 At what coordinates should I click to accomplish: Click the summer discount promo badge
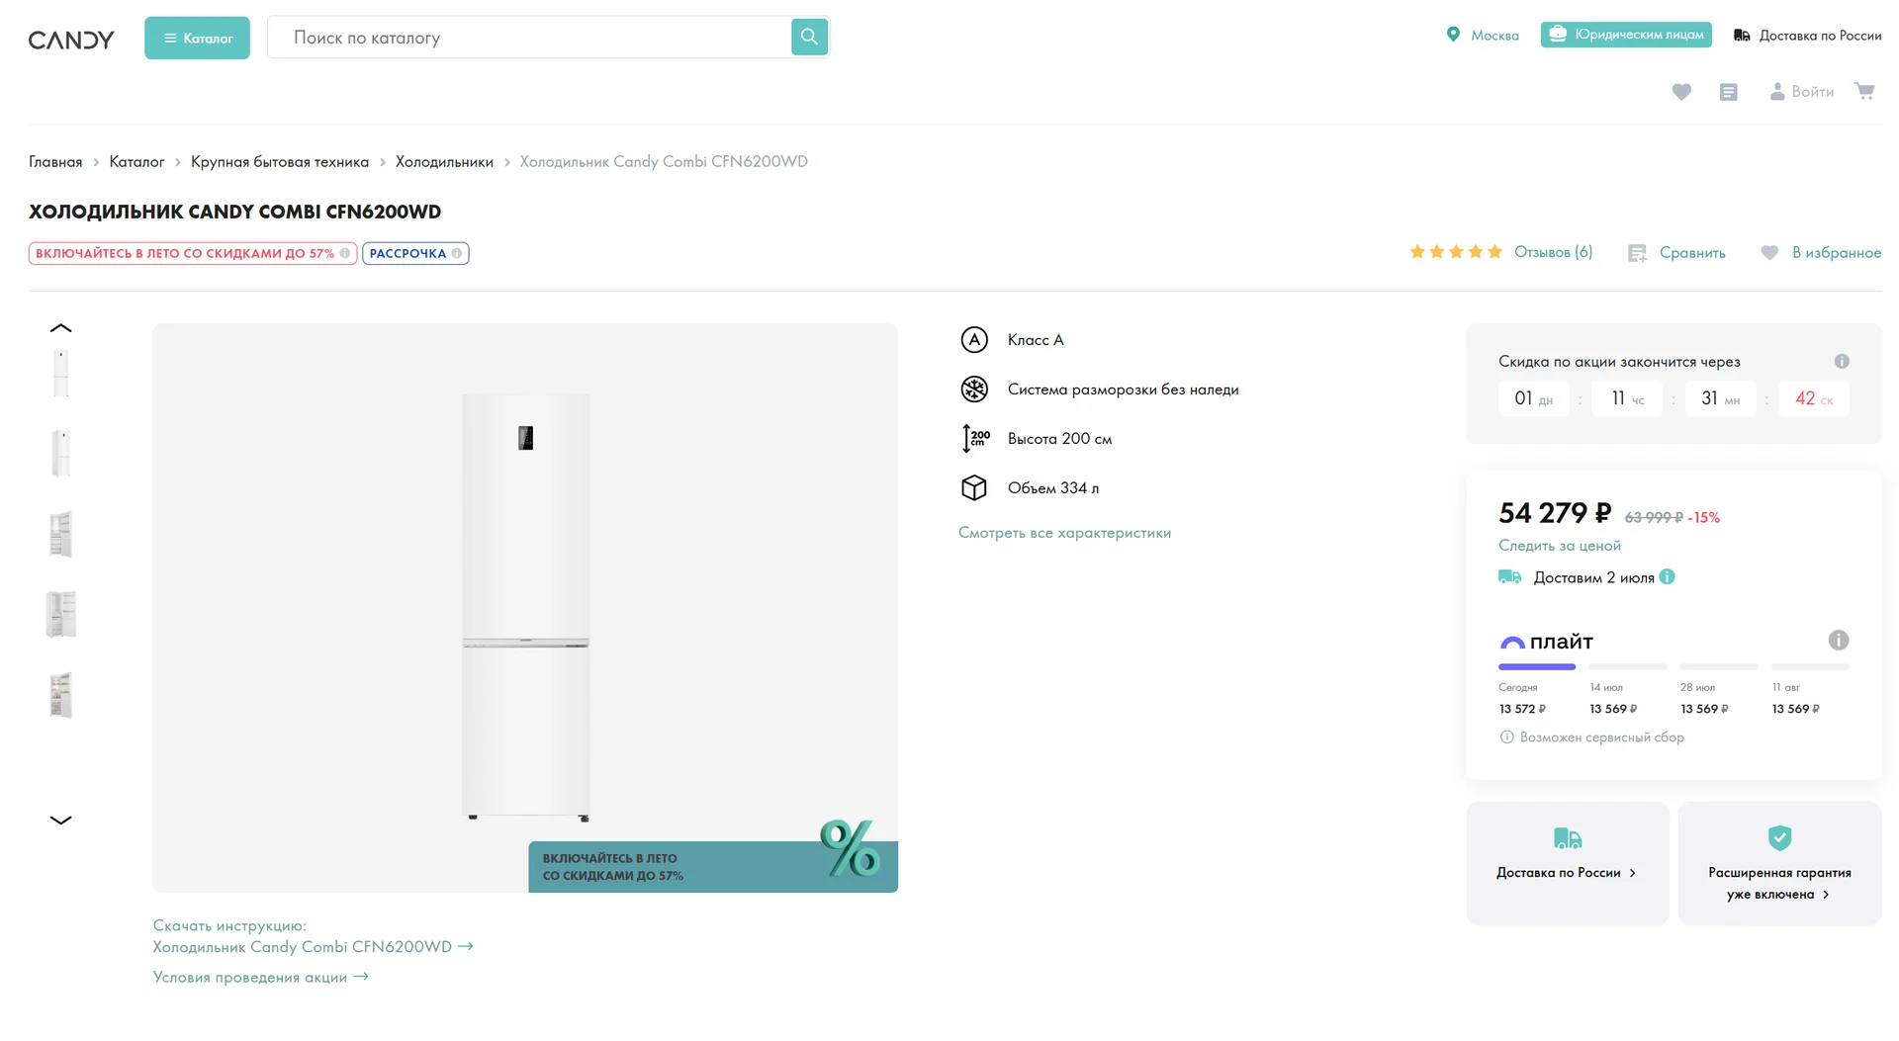point(193,253)
